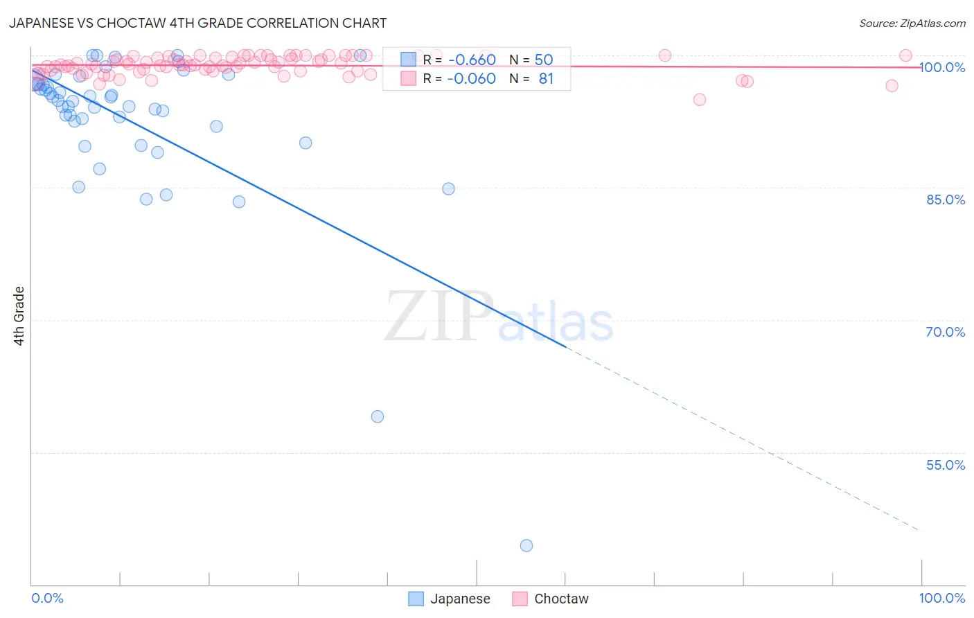Click the 0.0% x-axis label

(x=48, y=598)
